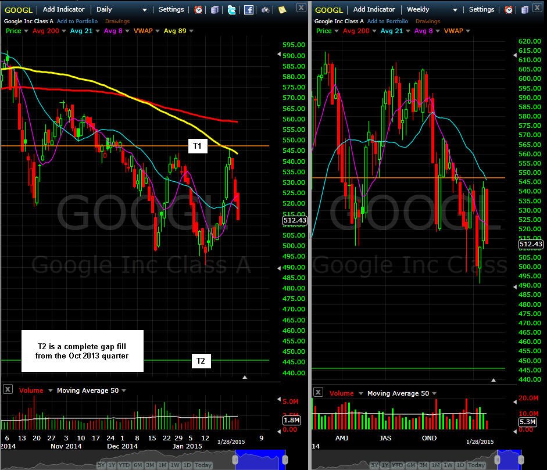
Task: Take a snapshot with the camera icon
Action: (x=266, y=10)
